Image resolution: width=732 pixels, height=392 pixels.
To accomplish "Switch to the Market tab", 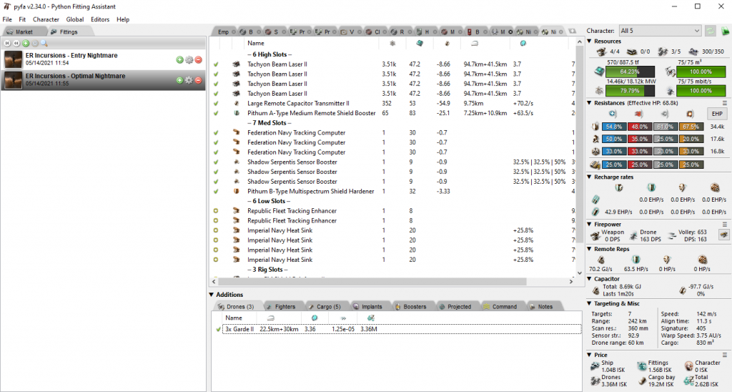I will coord(24,31).
